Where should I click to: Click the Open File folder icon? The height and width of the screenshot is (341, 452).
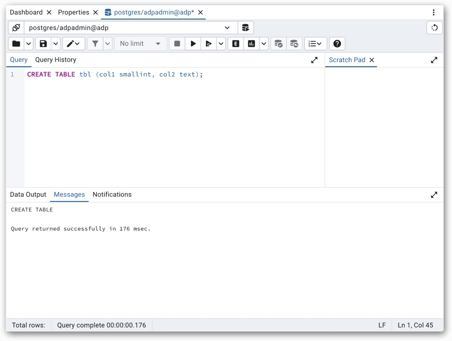[x=16, y=44]
